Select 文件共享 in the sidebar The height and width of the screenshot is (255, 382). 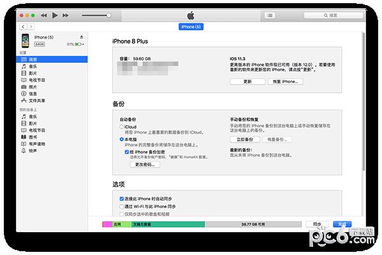coord(36,100)
